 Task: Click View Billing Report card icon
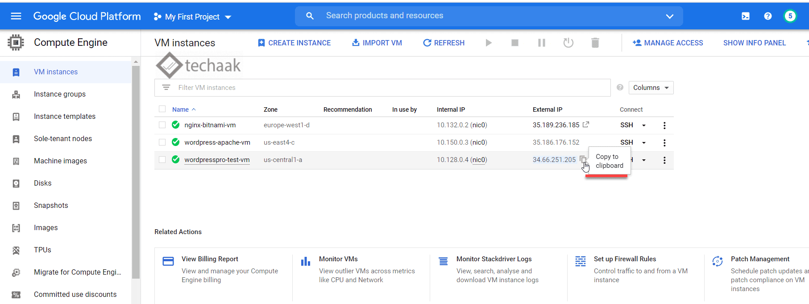168,261
